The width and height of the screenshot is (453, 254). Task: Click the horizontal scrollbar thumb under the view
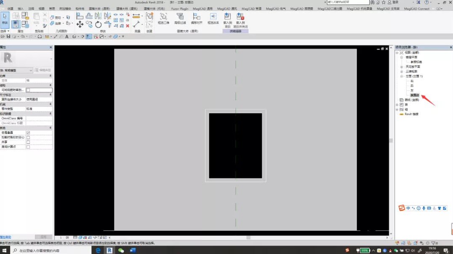(248, 238)
